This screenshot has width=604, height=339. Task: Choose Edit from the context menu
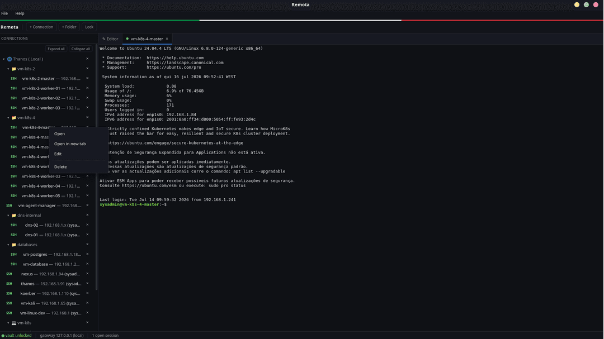click(79, 154)
